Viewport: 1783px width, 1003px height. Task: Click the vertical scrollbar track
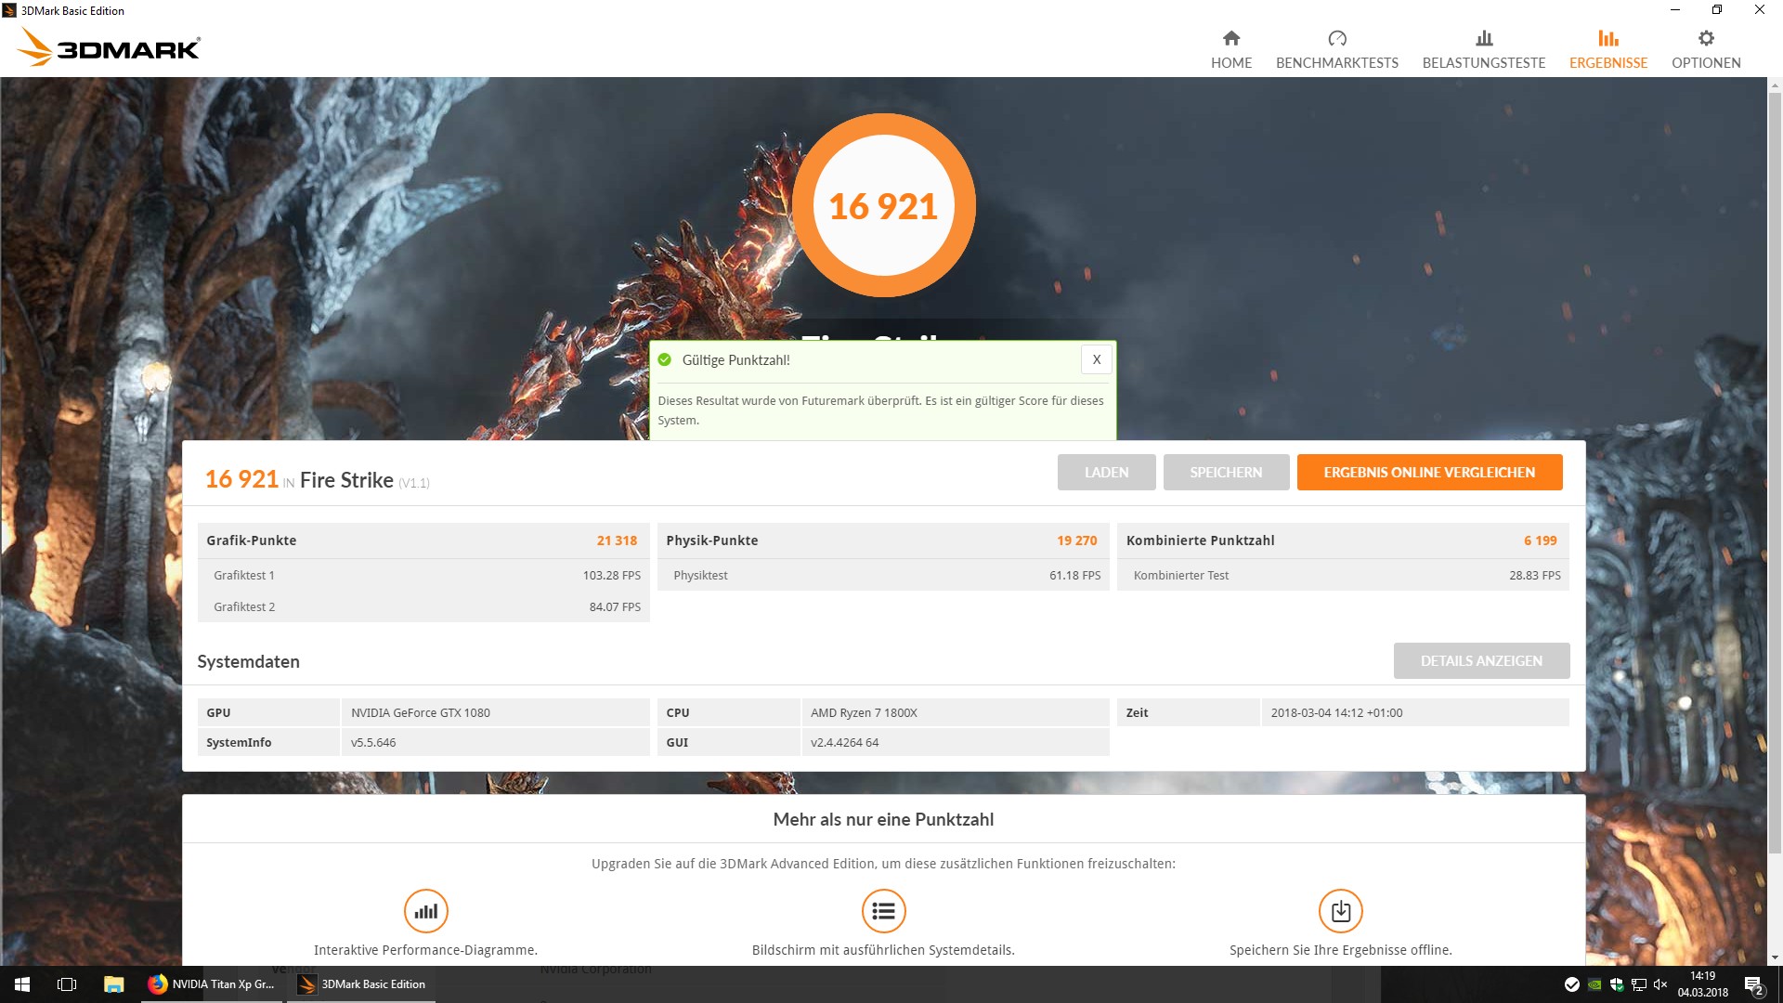pyautogui.click(x=1775, y=901)
